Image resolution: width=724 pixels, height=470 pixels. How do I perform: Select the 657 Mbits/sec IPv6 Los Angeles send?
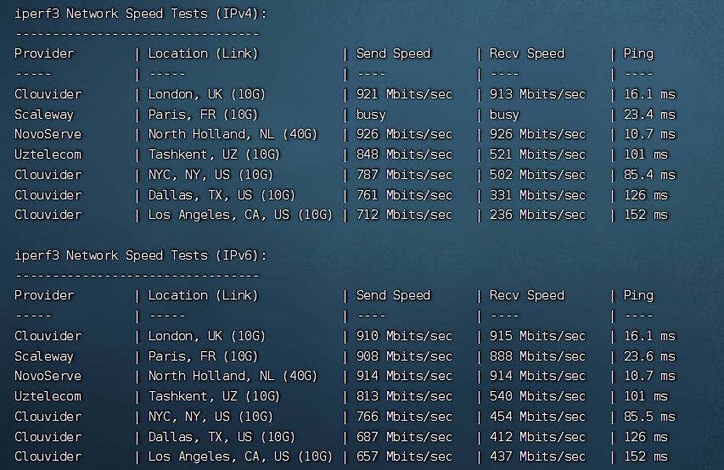point(404,457)
